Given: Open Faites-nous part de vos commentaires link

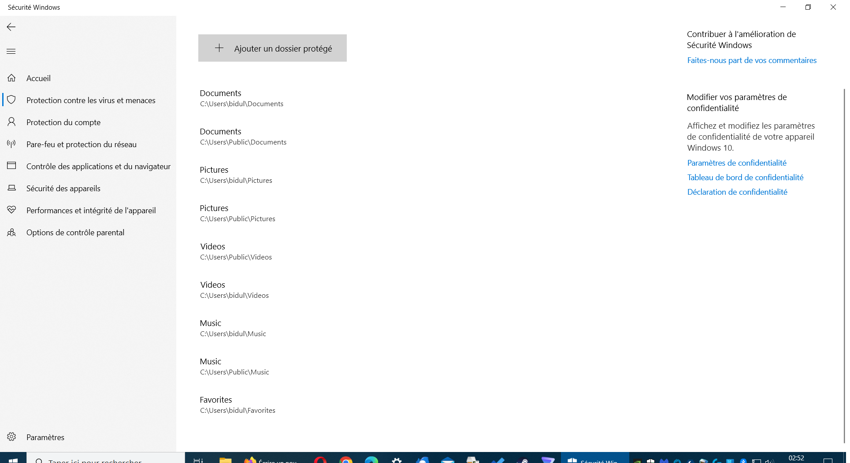Looking at the screenshot, I should pos(752,60).
